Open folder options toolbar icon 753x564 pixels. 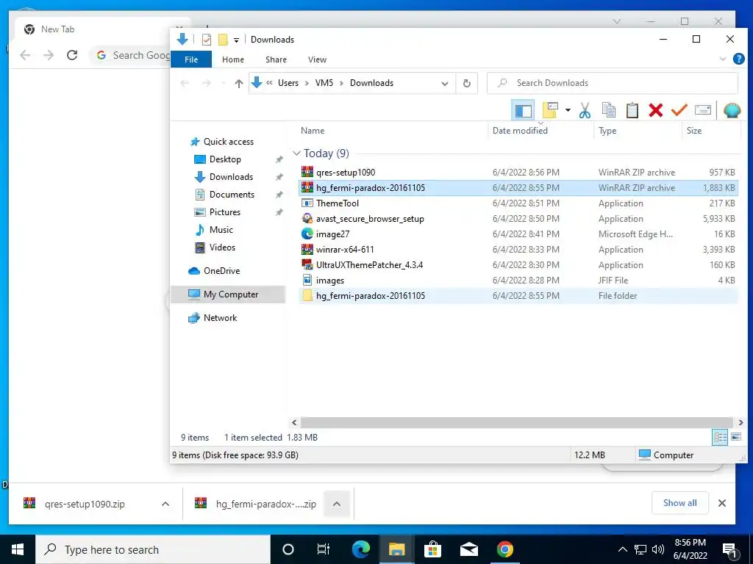click(550, 110)
